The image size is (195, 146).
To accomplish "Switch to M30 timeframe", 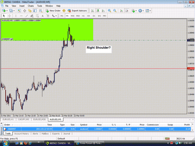I will (78, 16).
